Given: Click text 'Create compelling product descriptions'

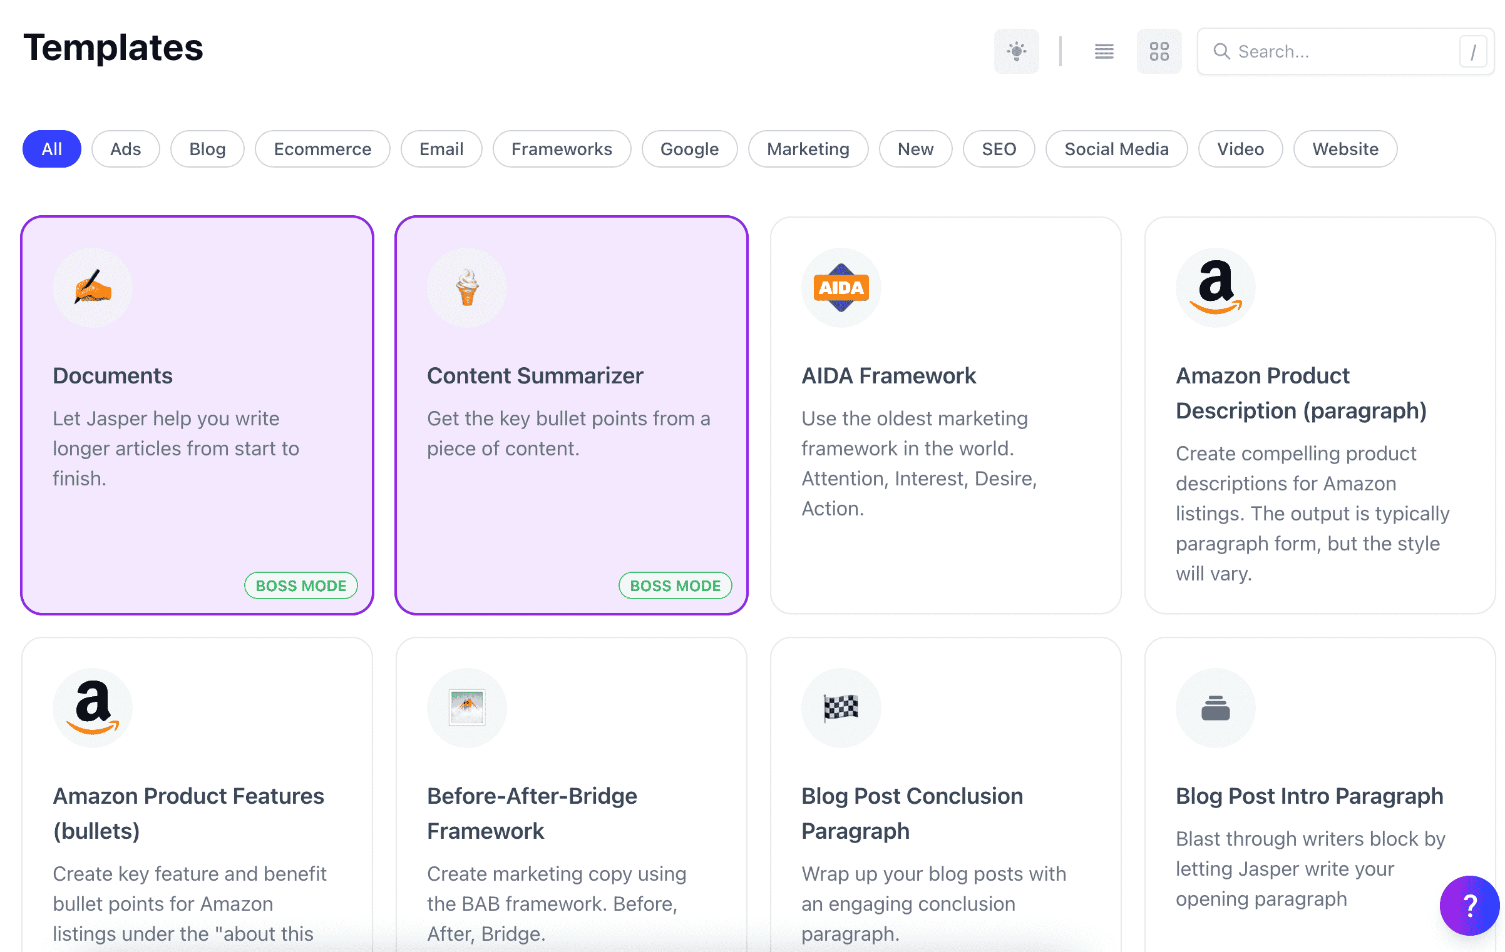Looking at the screenshot, I should pyautogui.click(x=1296, y=468).
